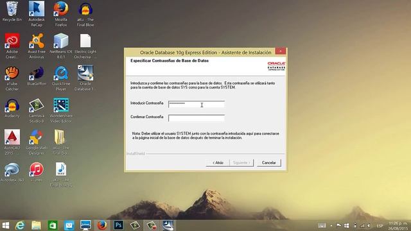Open the touch keyboard tray icon
The width and height of the screenshot is (411, 231).
[x=322, y=225]
